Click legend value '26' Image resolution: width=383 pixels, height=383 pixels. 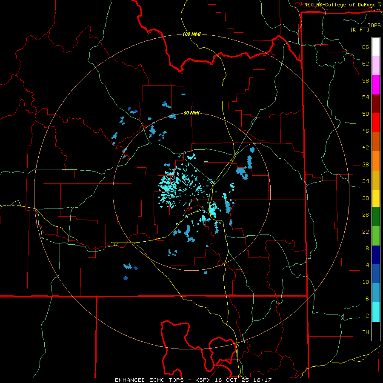[366, 215]
